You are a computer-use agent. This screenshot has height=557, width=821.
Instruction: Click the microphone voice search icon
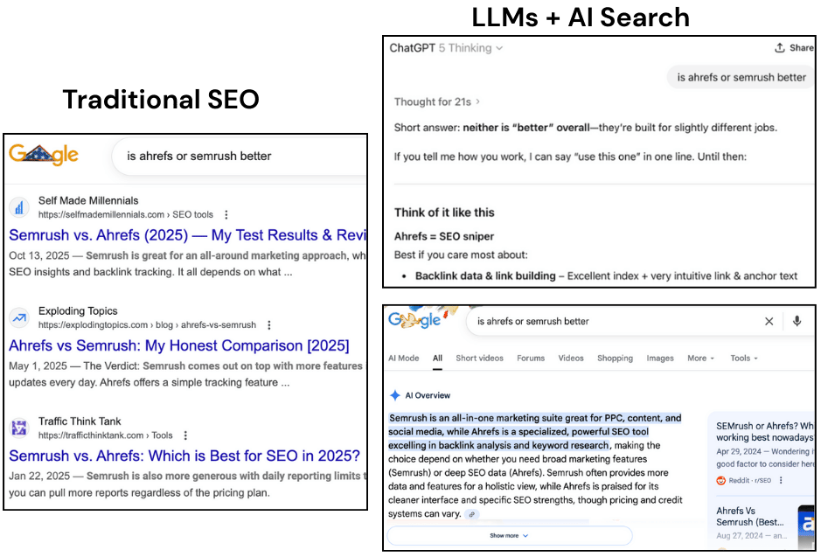coord(797,321)
